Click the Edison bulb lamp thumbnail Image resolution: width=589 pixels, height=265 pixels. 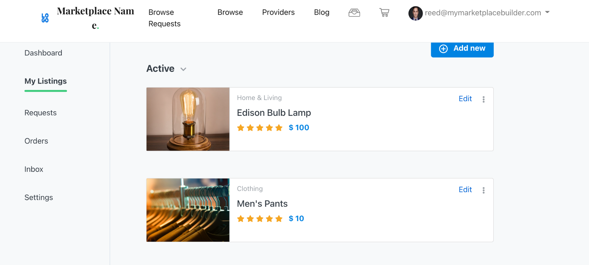(x=188, y=119)
